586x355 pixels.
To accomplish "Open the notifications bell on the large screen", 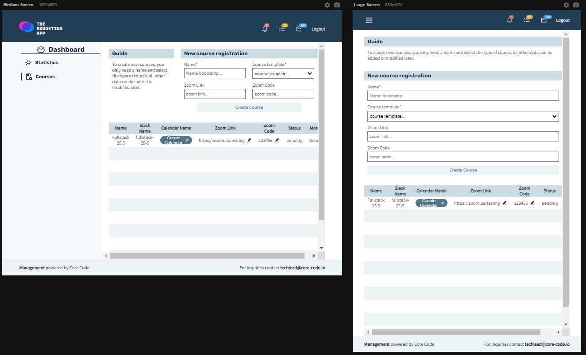I will coord(509,19).
